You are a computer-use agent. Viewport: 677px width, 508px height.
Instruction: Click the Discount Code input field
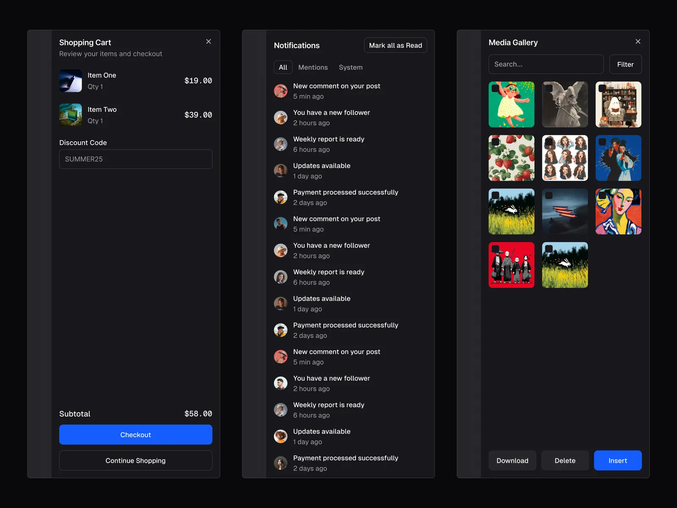(x=135, y=159)
